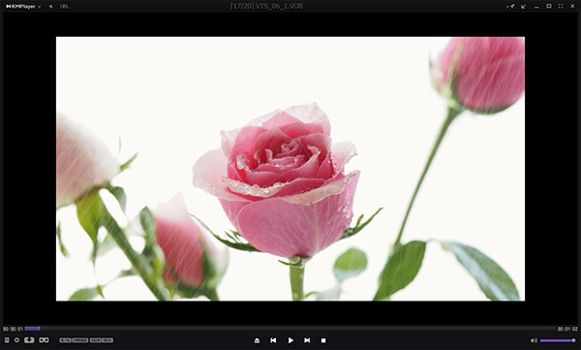Skip to the previous track
This screenshot has width=581, height=350.
(x=273, y=340)
